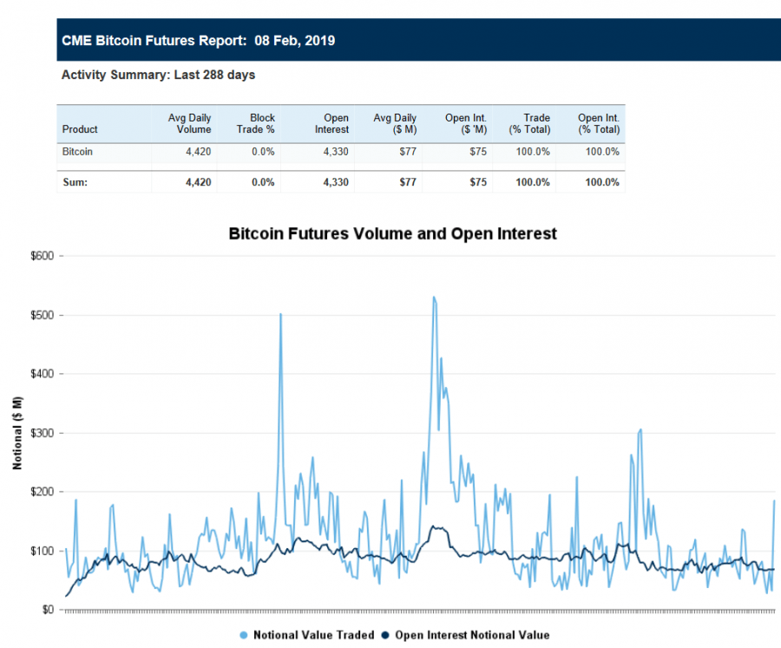Viewport: 781px width, 648px height.
Task: Click $77 in the Bitcoin row
Action: pyautogui.click(x=408, y=152)
